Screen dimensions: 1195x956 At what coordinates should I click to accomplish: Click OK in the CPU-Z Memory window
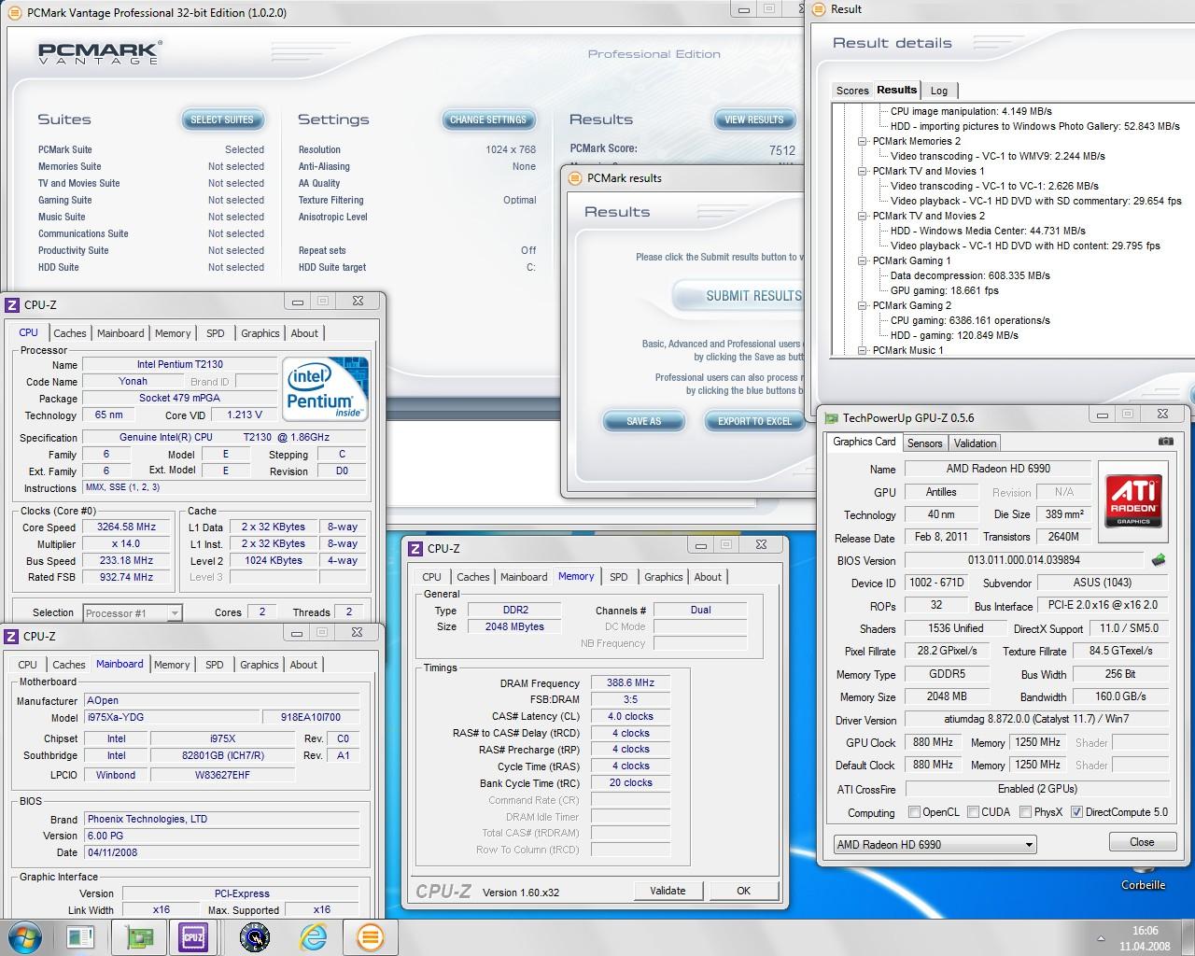point(743,891)
